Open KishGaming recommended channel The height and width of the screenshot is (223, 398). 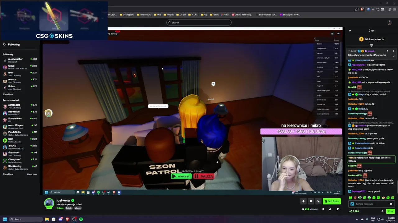point(20,167)
